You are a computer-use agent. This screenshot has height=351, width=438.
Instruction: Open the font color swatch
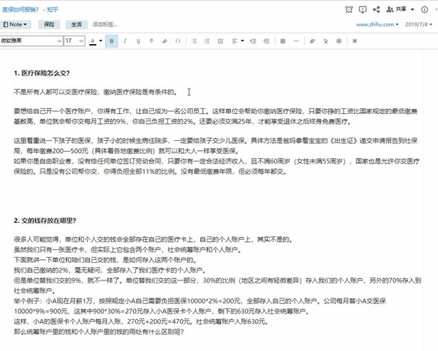coord(93,41)
